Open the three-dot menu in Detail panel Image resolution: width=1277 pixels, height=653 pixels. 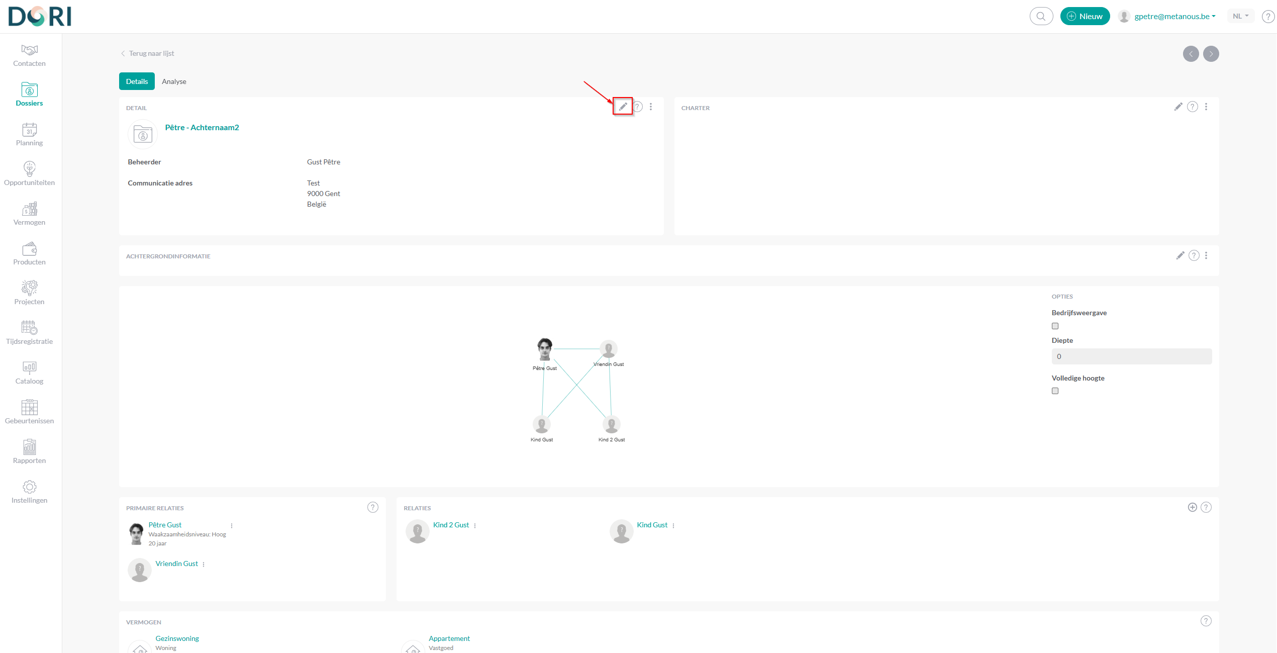click(x=651, y=107)
